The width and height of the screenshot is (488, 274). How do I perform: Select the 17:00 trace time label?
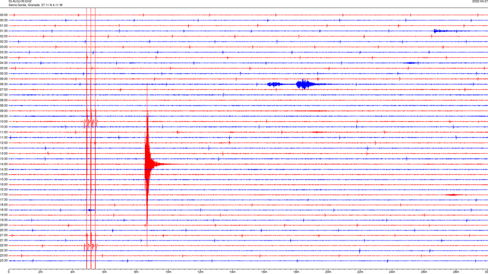pyautogui.click(x=4, y=195)
